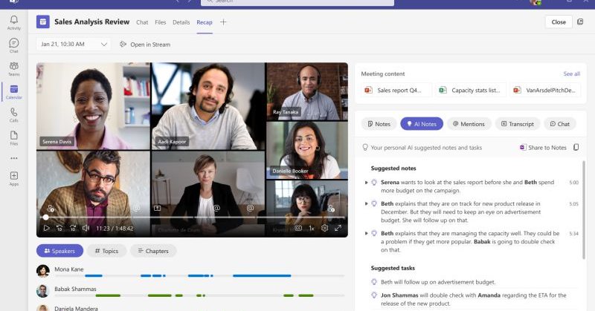Expand the Beth new product release note

coord(367,204)
